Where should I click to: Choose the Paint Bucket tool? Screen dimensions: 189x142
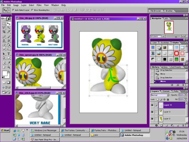coord(9,45)
